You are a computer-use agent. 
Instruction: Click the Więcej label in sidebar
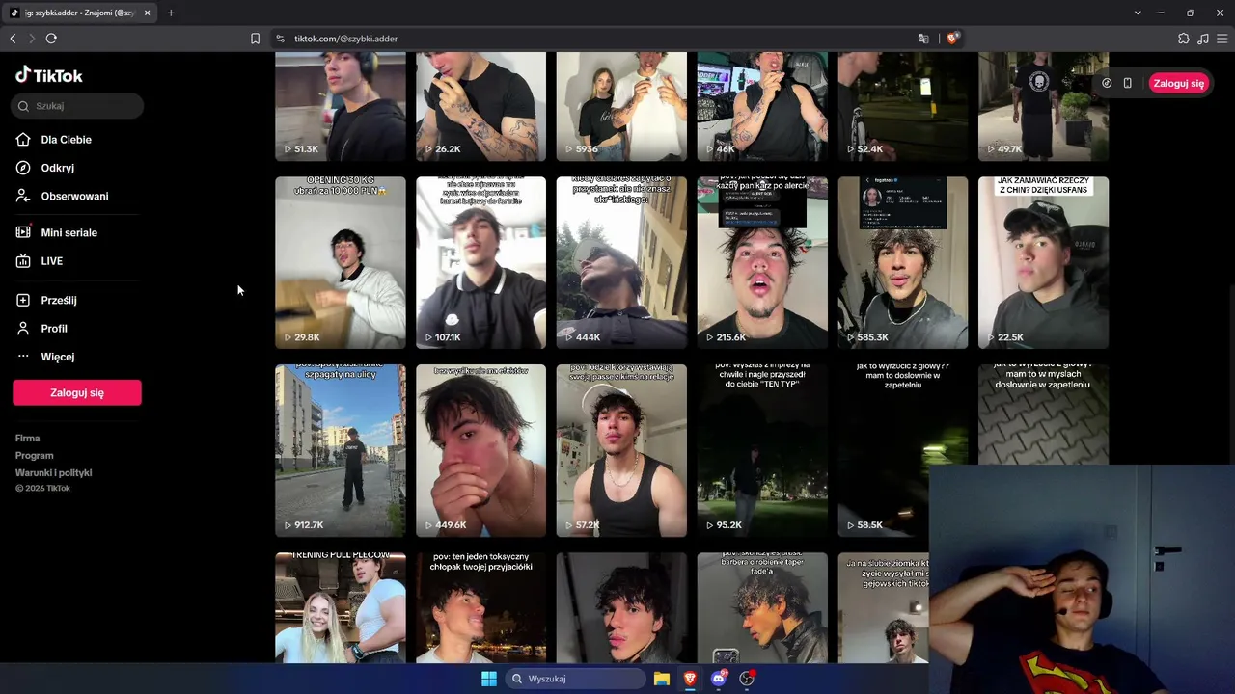58,357
